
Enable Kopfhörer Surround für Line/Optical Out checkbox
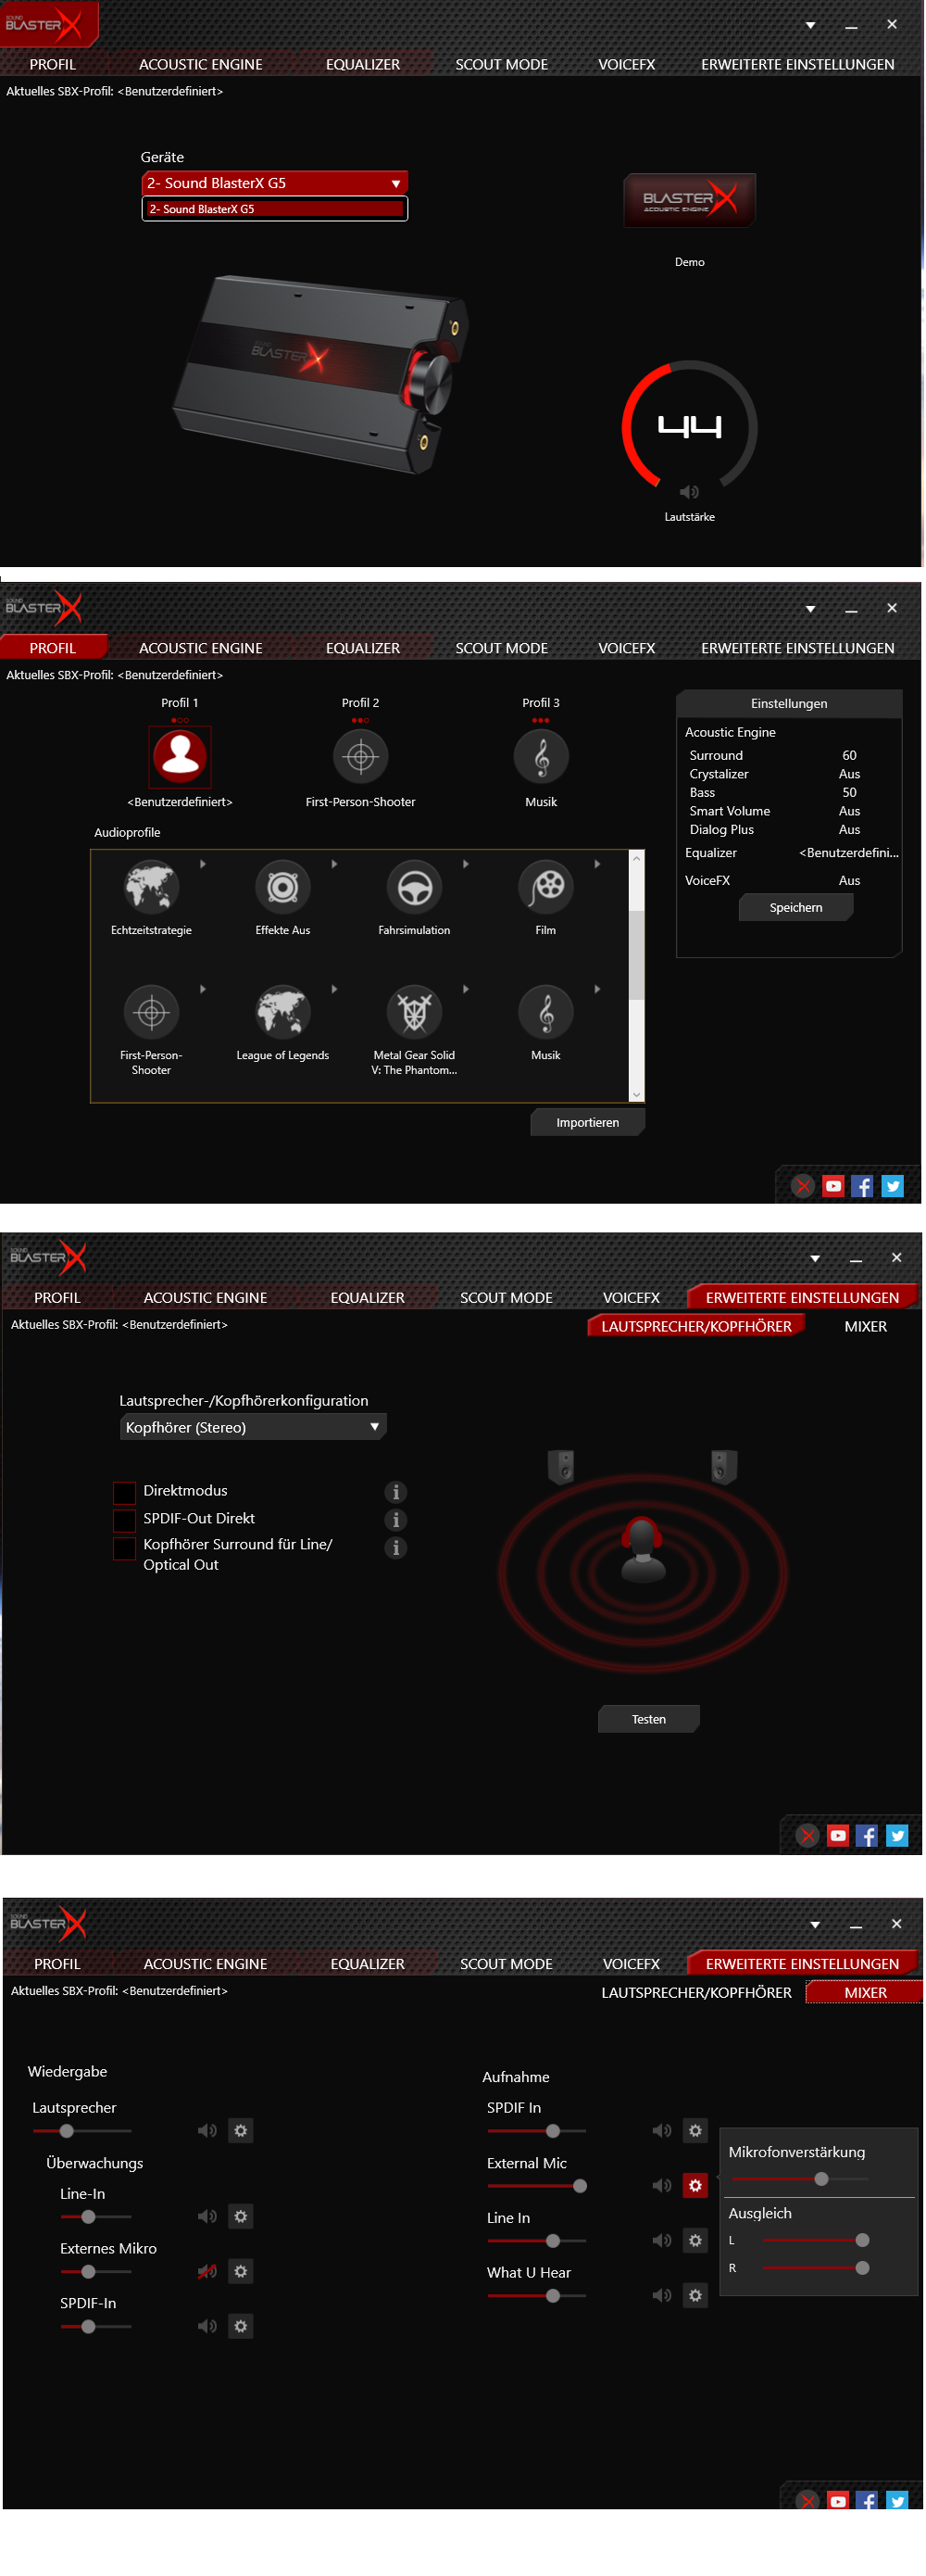click(x=125, y=1548)
